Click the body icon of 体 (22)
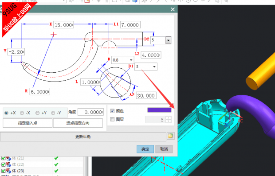This screenshot has height=176, width=275. point(8,164)
